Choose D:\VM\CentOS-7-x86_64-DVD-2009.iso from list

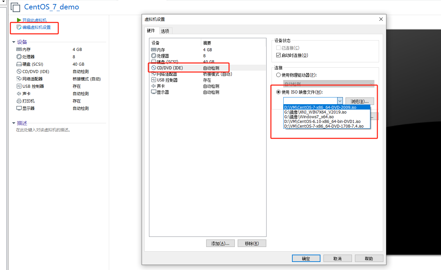(x=327, y=108)
